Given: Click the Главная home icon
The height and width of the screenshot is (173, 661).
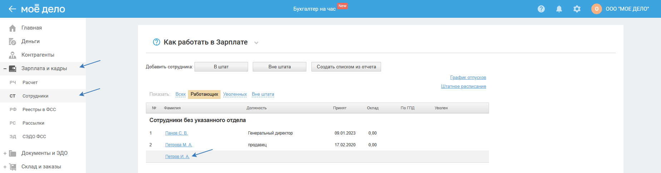Looking at the screenshot, I should [x=13, y=28].
